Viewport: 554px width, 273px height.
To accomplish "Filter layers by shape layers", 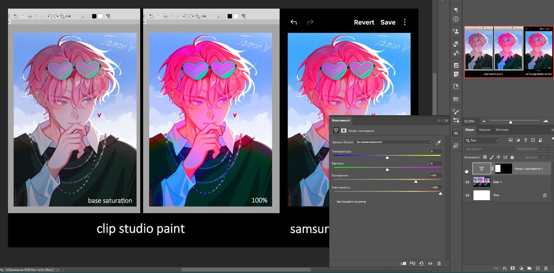I will [532, 140].
